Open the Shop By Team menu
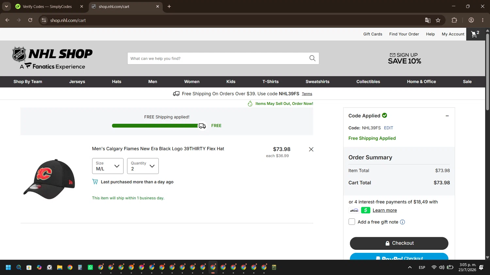 click(28, 82)
